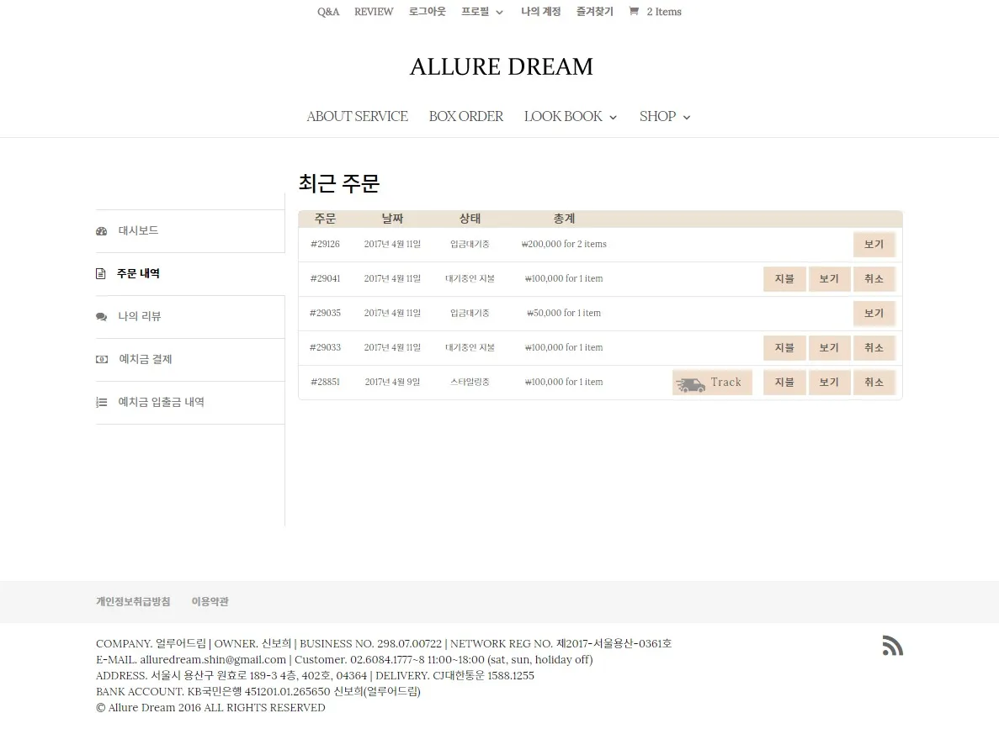
Task: Go to BOX ORDER page
Action: click(x=465, y=117)
